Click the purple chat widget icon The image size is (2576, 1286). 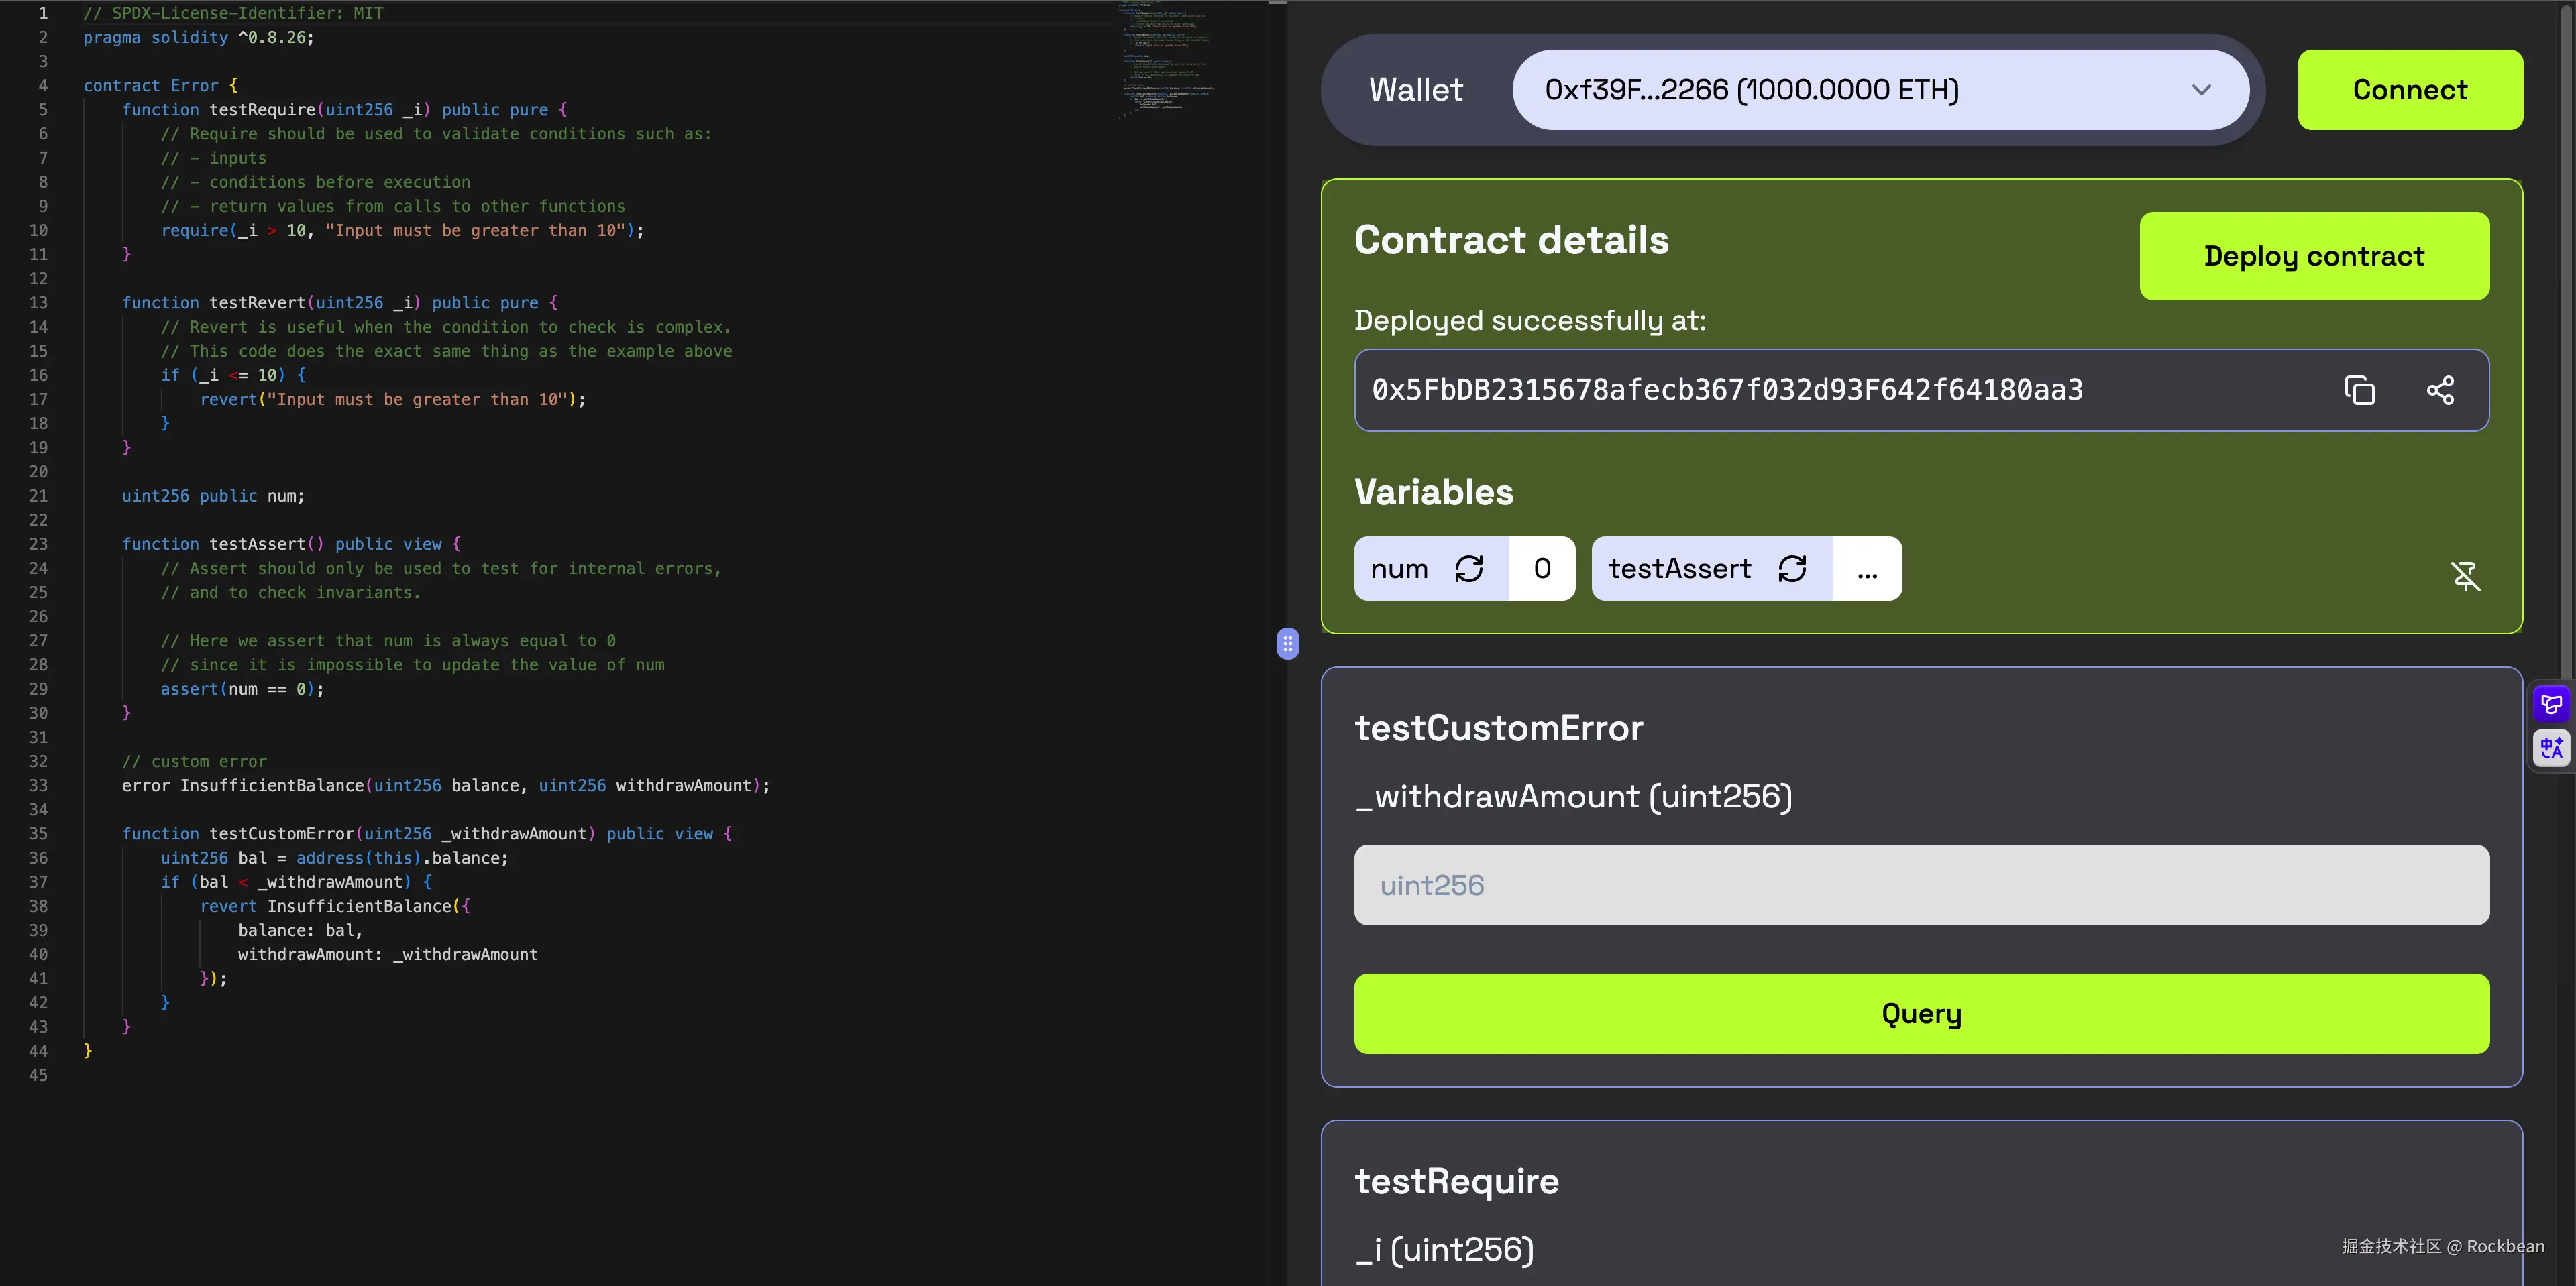(x=2551, y=705)
